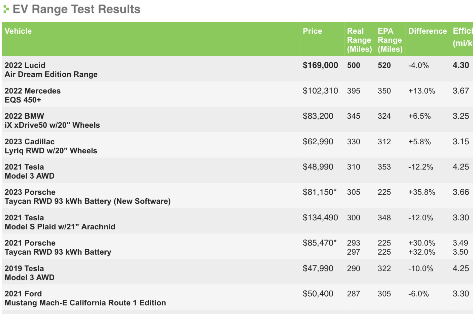This screenshot has width=473, height=314.
Task: Click the 2023 Porsche Taycan New Software vehicle name
Action: [88, 197]
